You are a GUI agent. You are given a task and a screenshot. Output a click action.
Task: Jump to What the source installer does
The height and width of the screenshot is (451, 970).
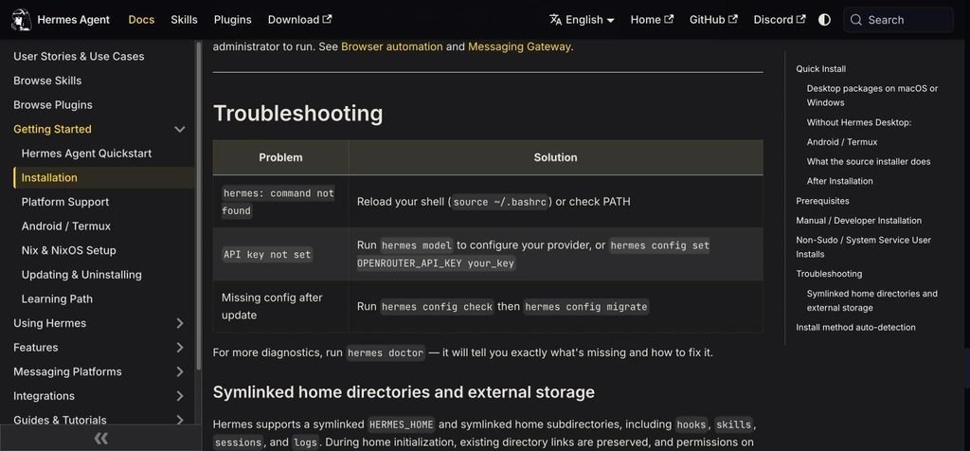(869, 161)
